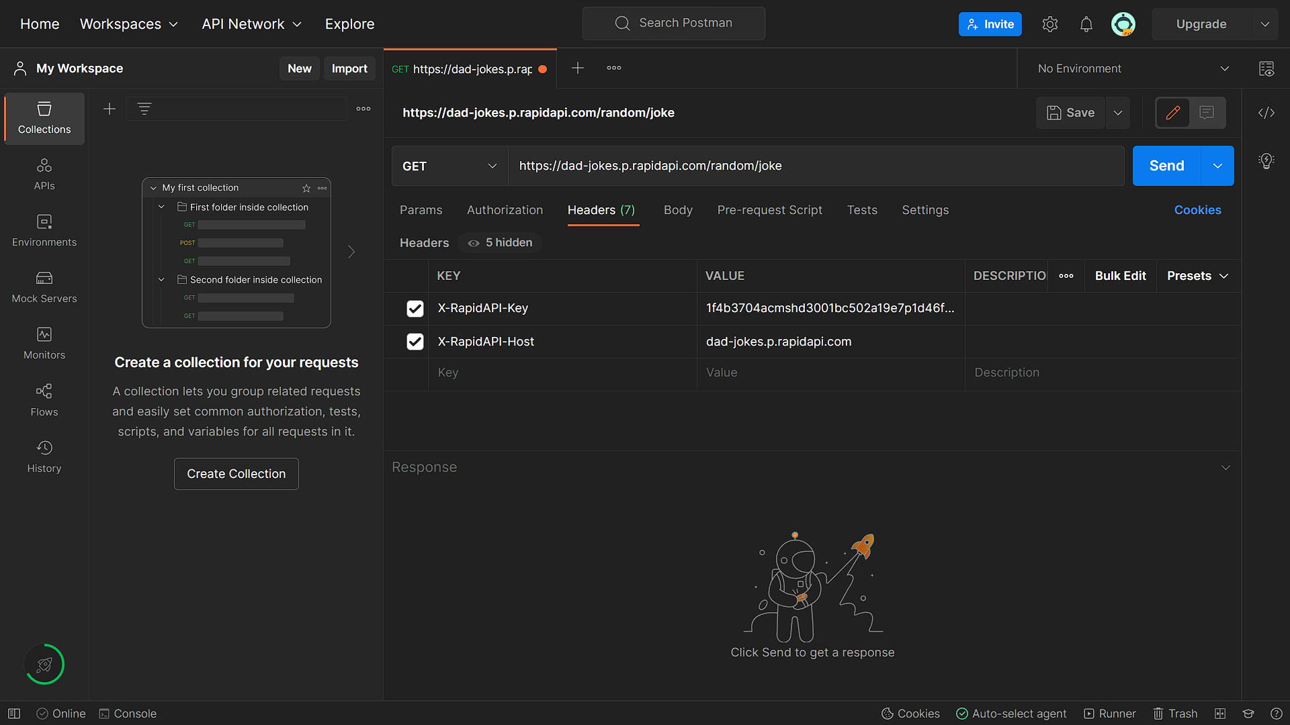Open the help question mark icon
1290x725 pixels.
1276,714
